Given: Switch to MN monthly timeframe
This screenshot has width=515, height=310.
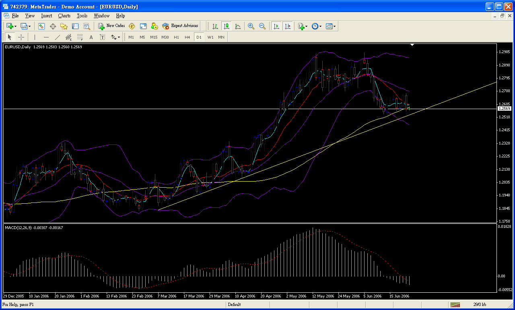Looking at the screenshot, I should click(x=221, y=37).
